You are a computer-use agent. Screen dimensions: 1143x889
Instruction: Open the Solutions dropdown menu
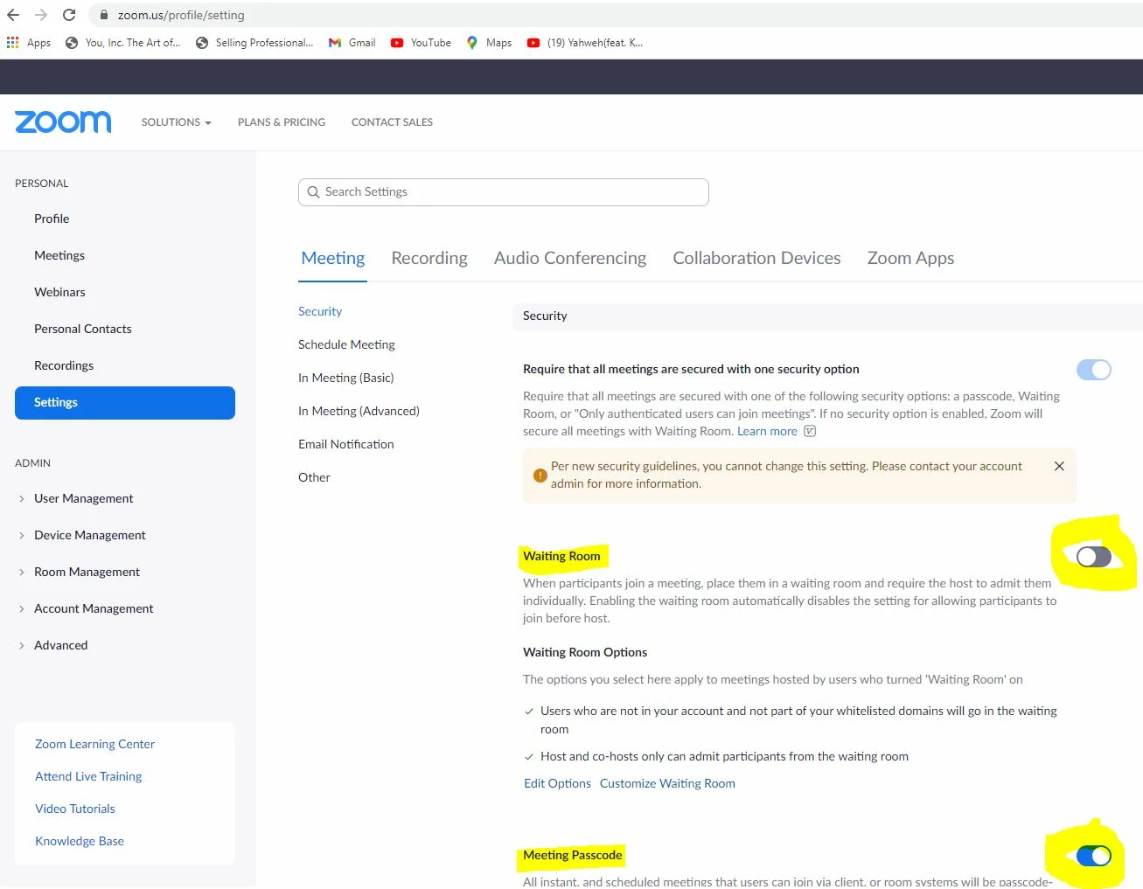pyautogui.click(x=177, y=122)
